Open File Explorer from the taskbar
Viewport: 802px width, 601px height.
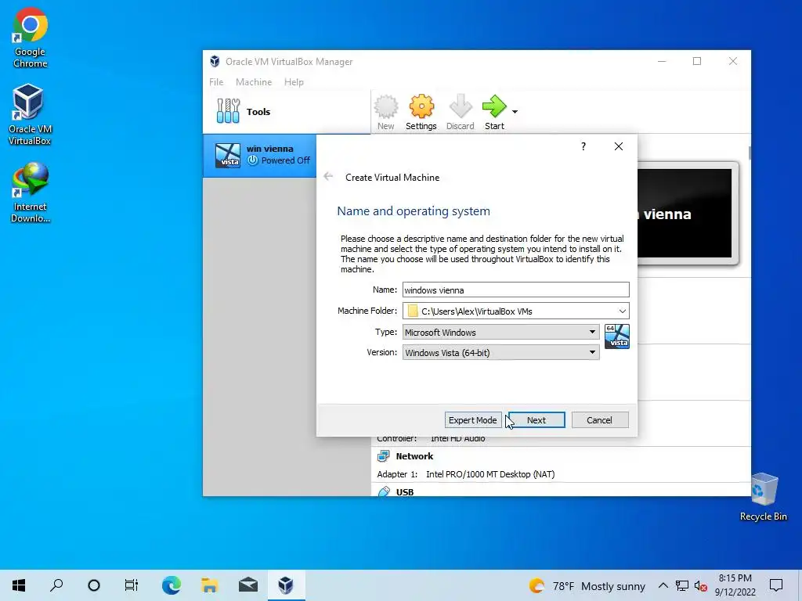[209, 585]
